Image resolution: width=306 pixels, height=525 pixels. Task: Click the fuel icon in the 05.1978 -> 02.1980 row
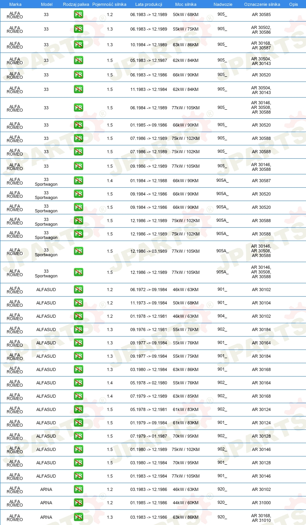coord(78,383)
